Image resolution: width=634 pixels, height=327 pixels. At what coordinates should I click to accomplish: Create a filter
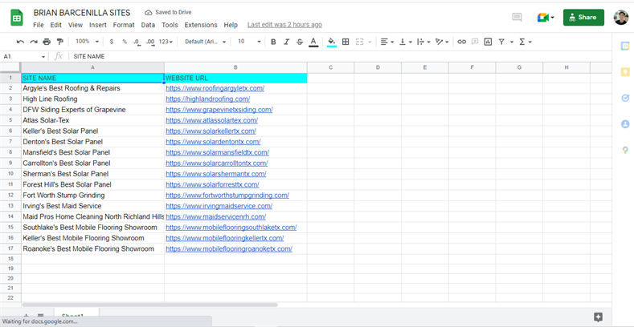[501, 42]
